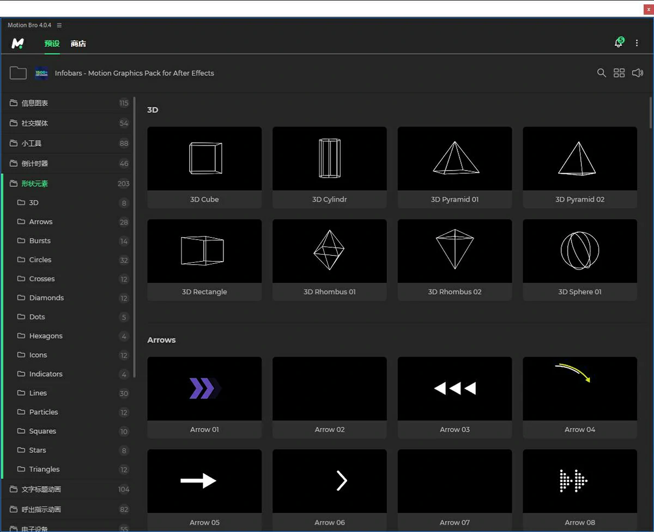Select the 预设 tab
Viewport: 654px width, 532px height.
(x=52, y=44)
